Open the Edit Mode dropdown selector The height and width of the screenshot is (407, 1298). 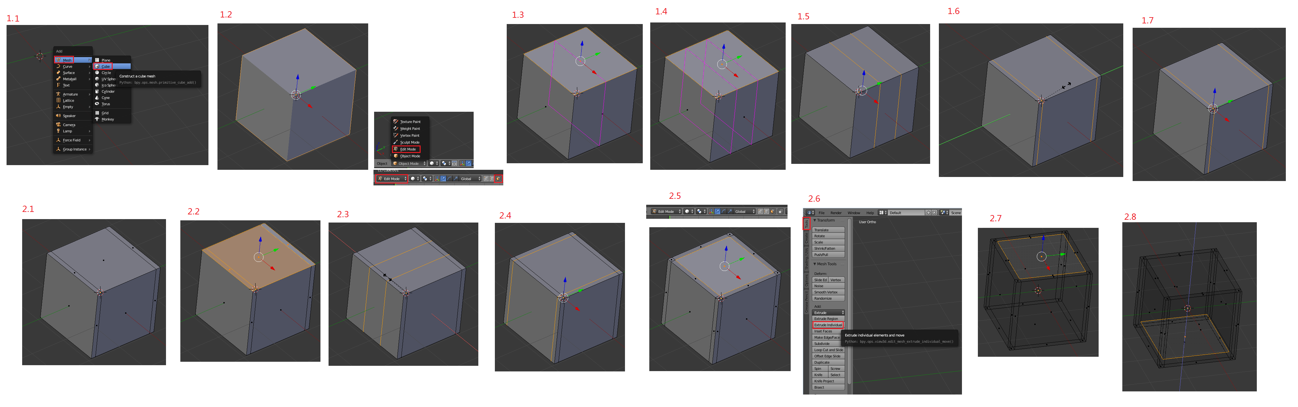(392, 179)
